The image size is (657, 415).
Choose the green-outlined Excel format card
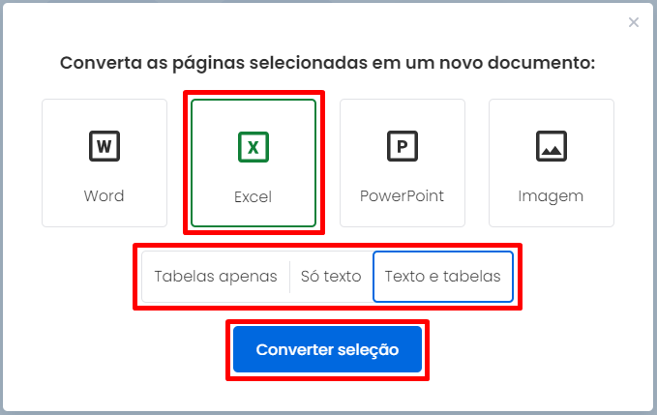pos(254,163)
